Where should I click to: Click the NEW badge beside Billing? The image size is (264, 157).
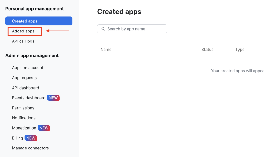point(31,138)
